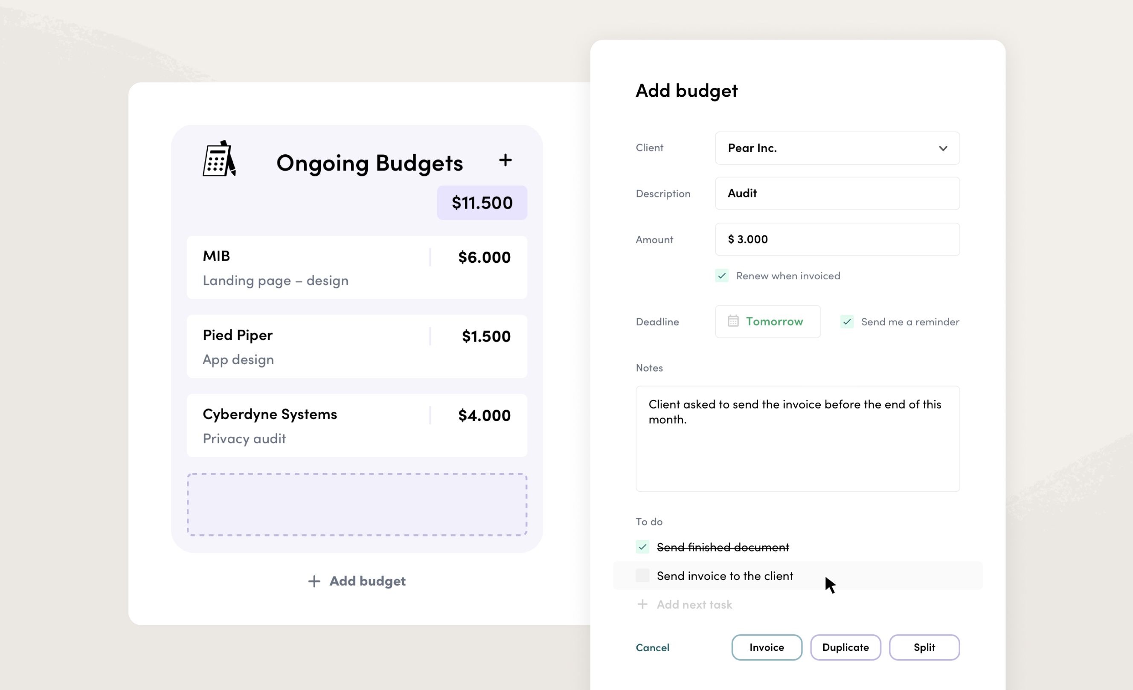Open the Pear Inc. client selector
This screenshot has width=1133, height=690.
[x=837, y=148]
